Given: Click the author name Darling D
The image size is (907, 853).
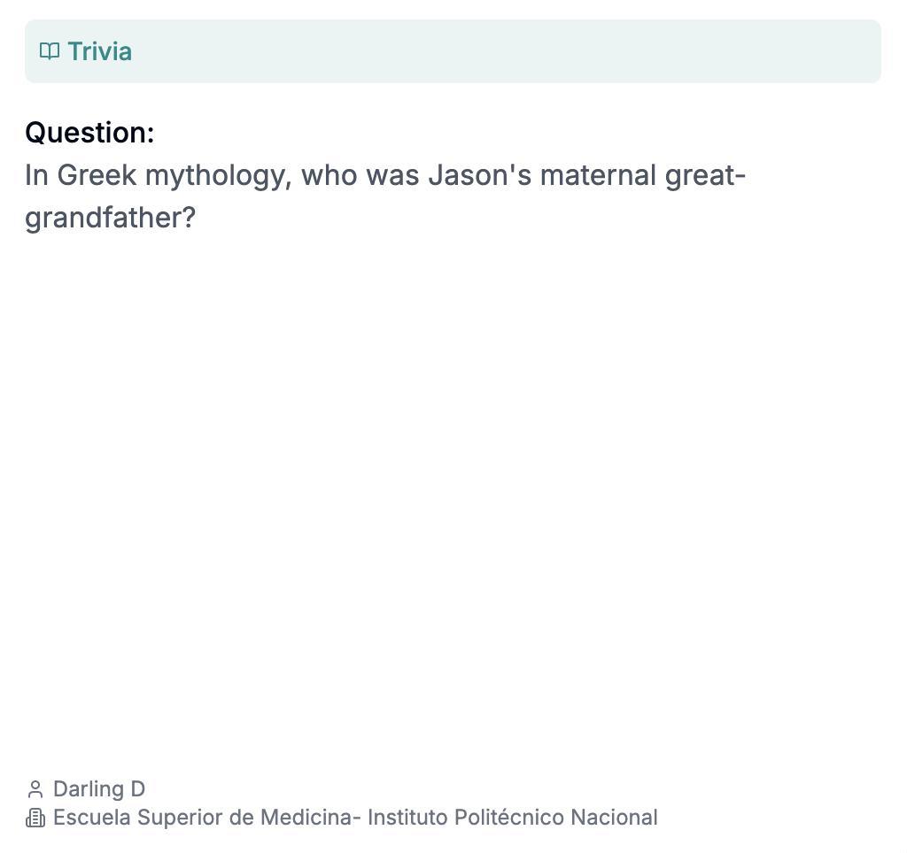Looking at the screenshot, I should click(x=99, y=789).
